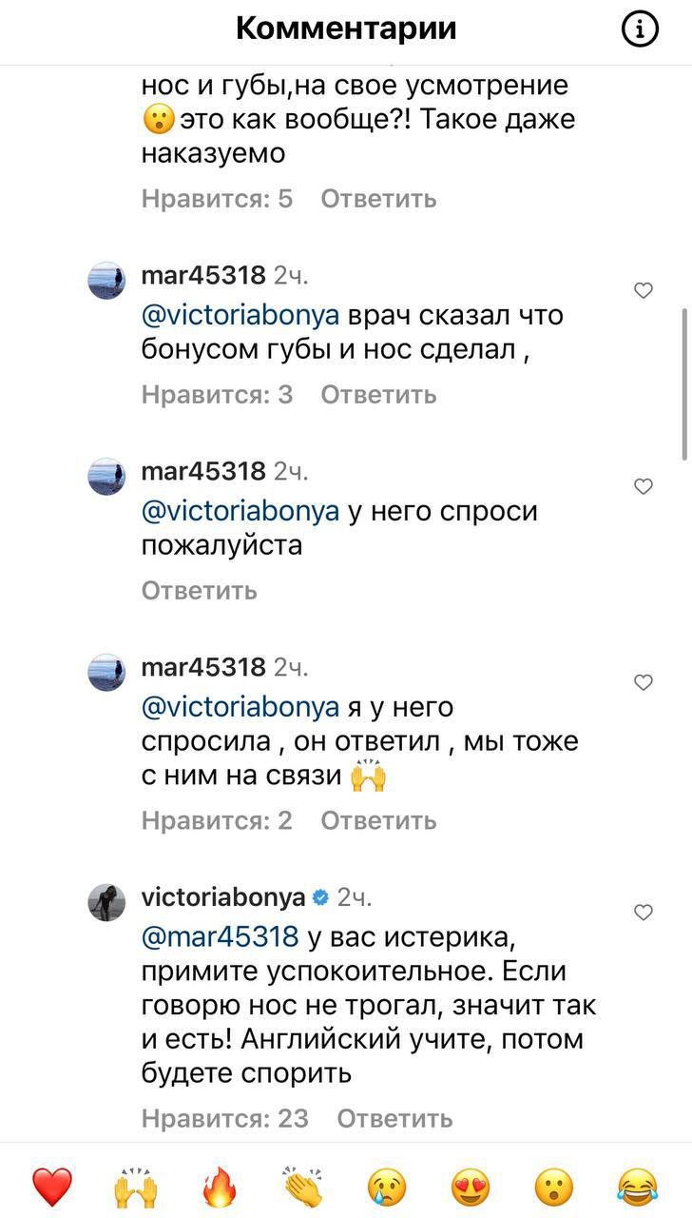Send the fire emoji reaction

(x=220, y=1186)
